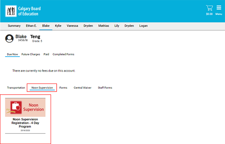Open the Vanessa student tab
Image resolution: width=225 pixels, height=144 pixels.
point(72,26)
